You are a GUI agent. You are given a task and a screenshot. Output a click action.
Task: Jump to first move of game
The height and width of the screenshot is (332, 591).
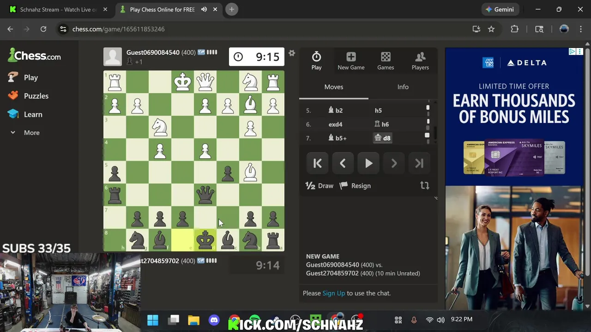(x=318, y=163)
